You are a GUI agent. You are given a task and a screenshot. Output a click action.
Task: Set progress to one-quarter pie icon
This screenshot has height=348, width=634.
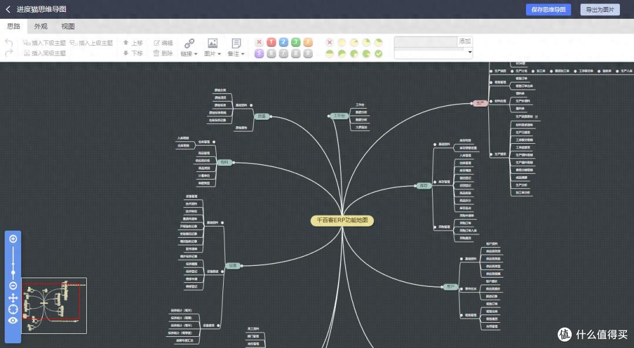tap(366, 42)
